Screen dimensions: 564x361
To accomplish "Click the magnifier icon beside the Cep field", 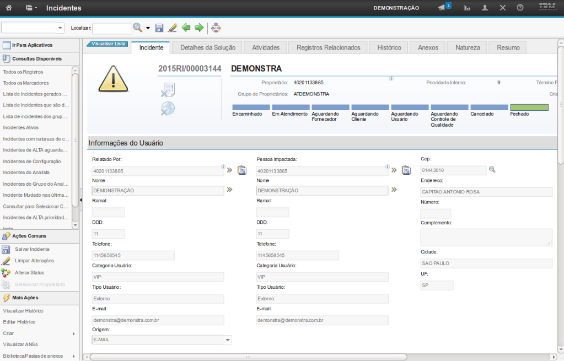I will [492, 170].
